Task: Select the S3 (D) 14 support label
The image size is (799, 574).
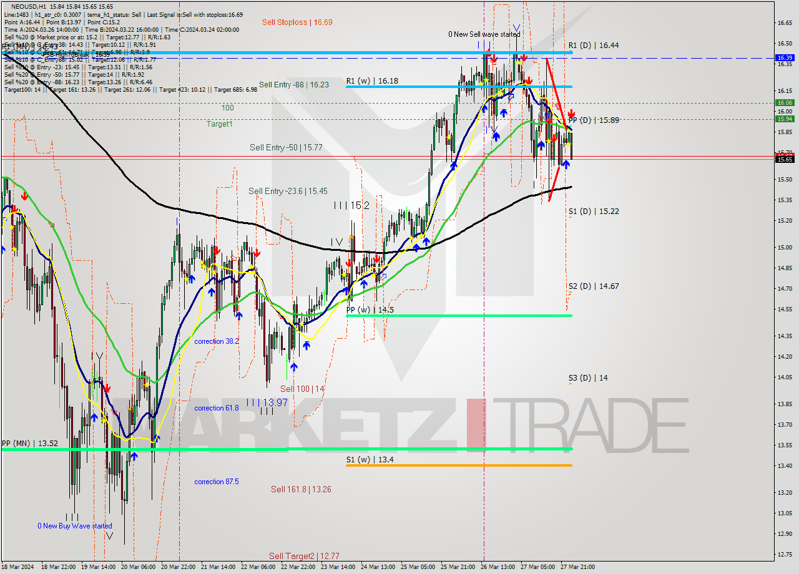Action: tap(588, 378)
